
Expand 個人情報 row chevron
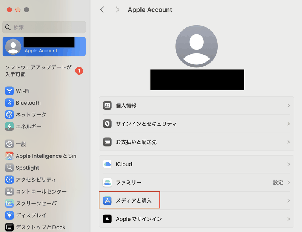tap(288, 105)
